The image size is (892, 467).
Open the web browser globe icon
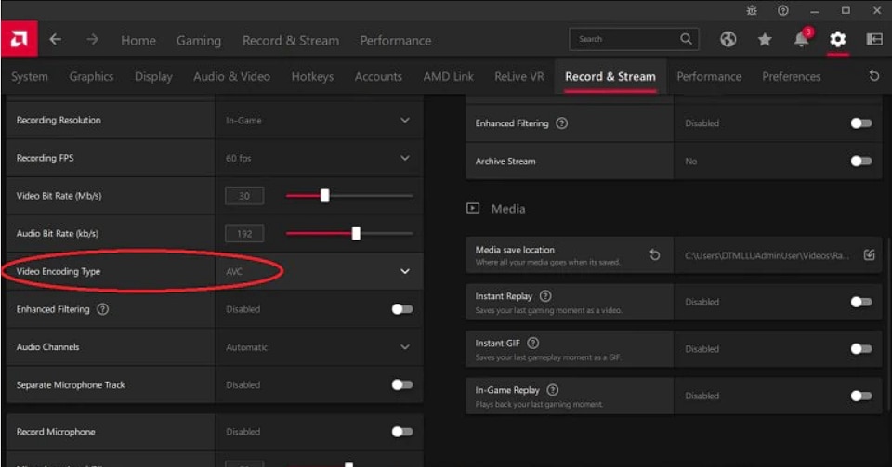728,39
